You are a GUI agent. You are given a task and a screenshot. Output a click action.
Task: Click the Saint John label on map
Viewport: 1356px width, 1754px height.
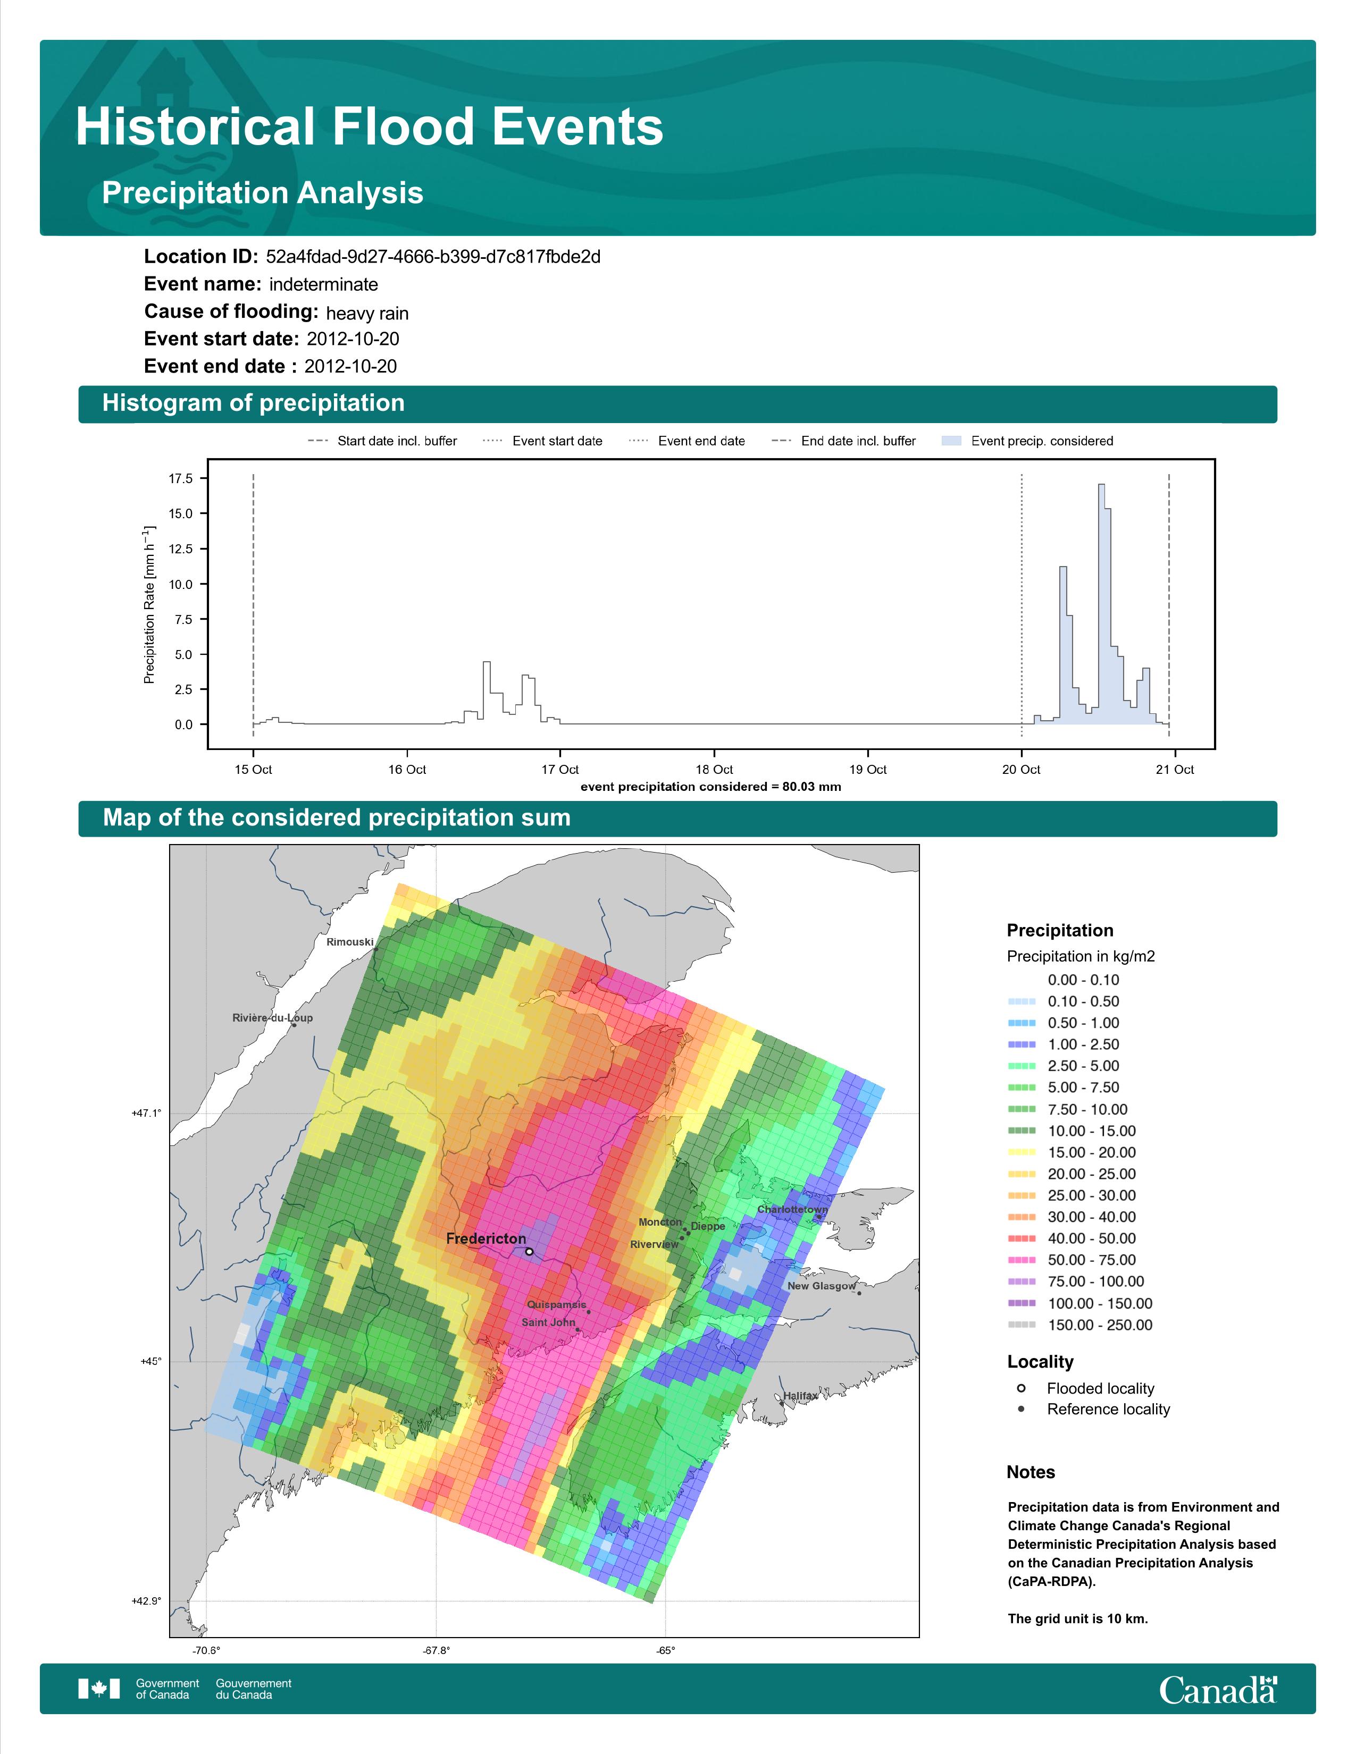click(548, 1322)
